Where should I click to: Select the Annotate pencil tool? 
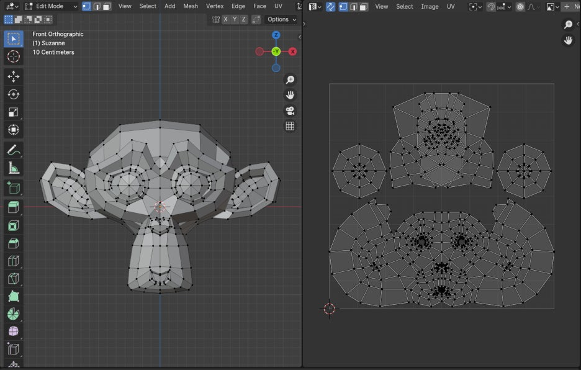click(x=13, y=150)
